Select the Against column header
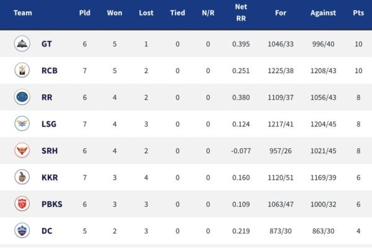The width and height of the screenshot is (372, 248). pos(323,12)
